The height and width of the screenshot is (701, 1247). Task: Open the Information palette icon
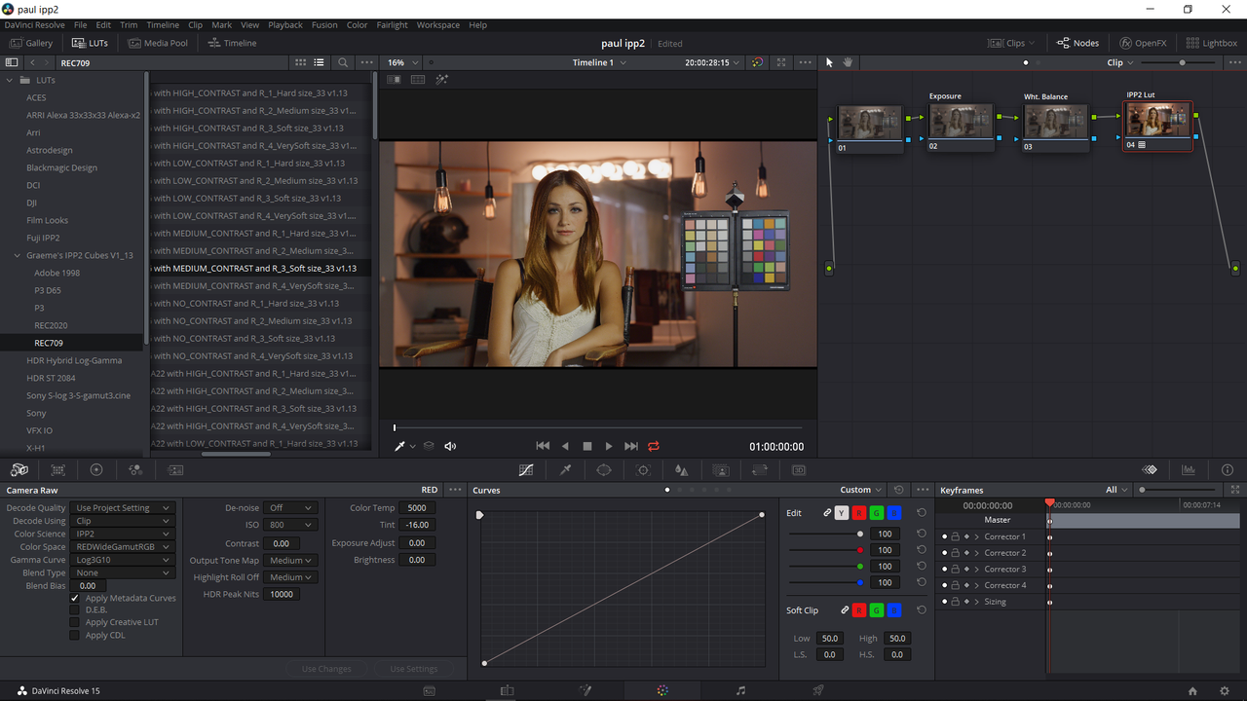click(x=1228, y=469)
